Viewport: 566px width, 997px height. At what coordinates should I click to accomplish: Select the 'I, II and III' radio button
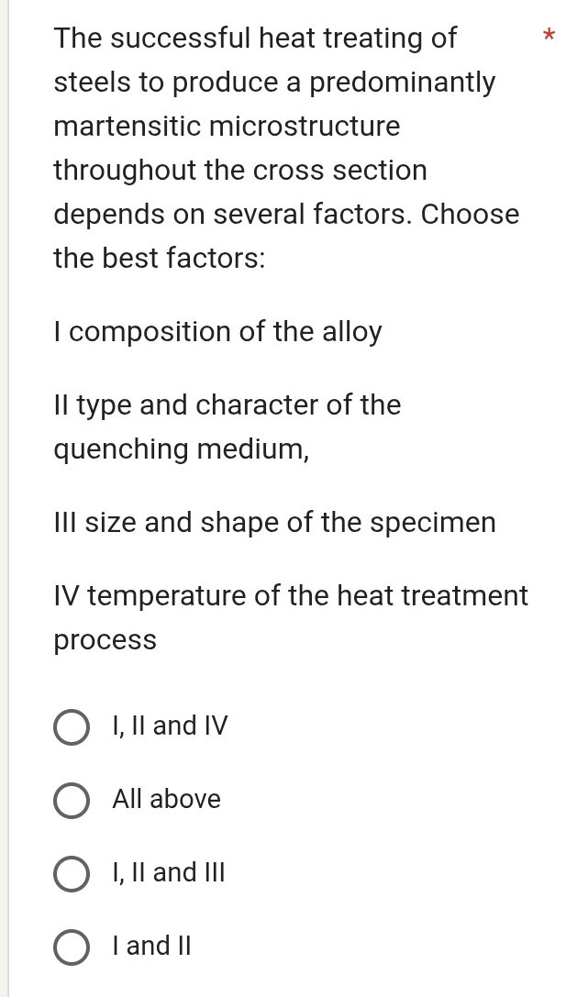pos(72,872)
